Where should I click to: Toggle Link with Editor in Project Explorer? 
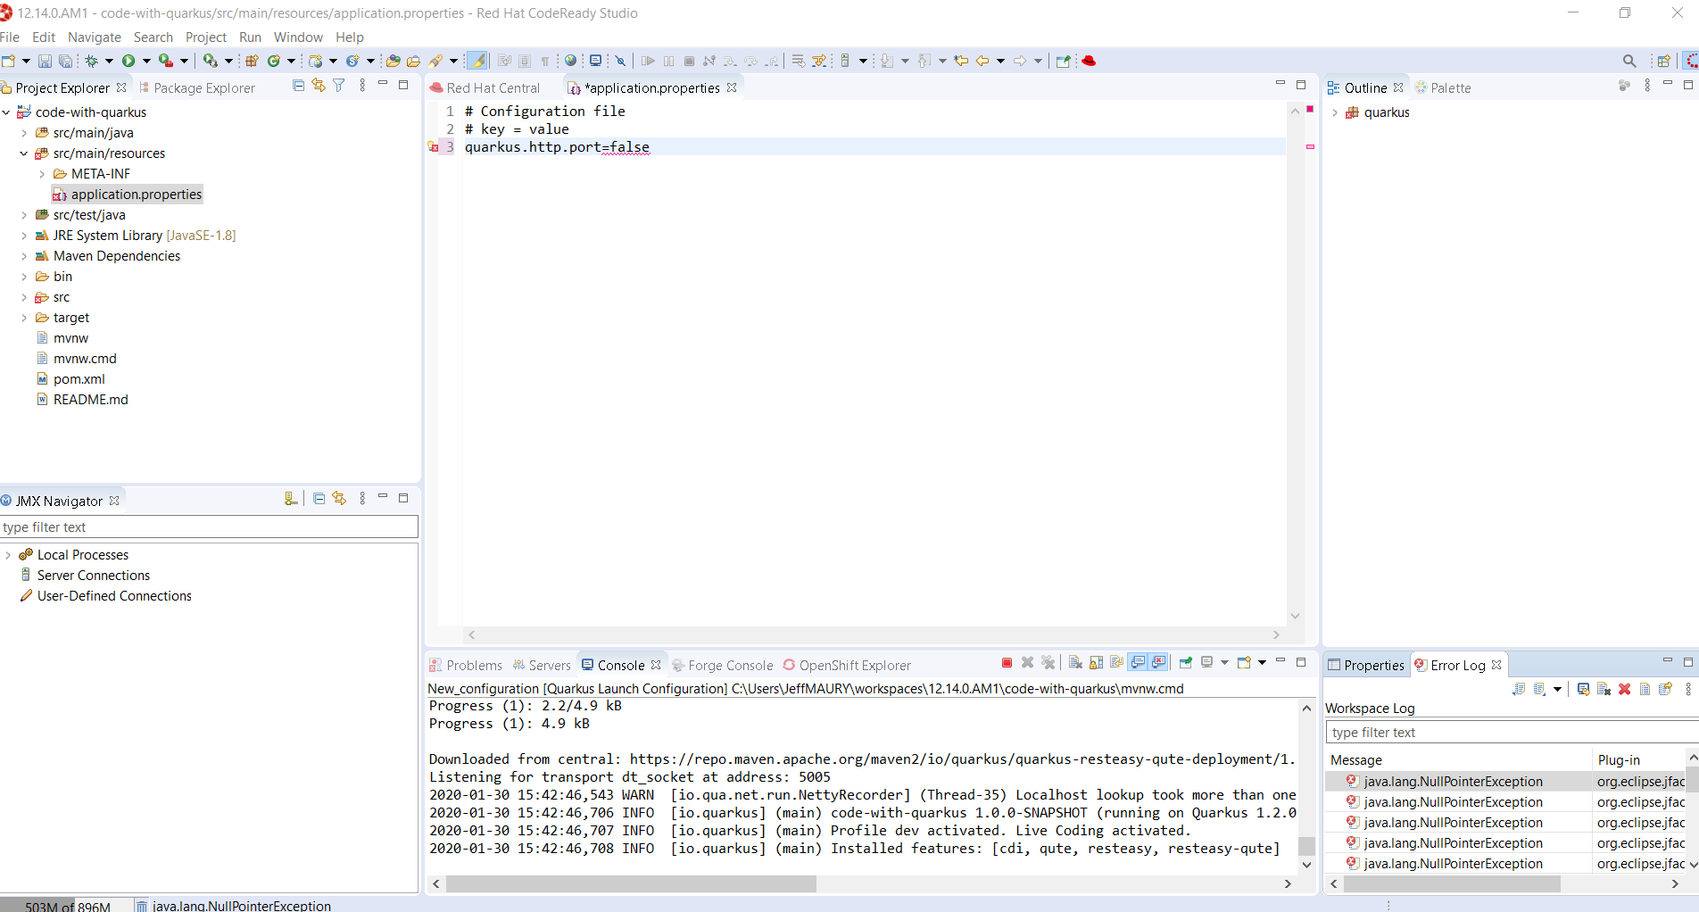click(319, 85)
